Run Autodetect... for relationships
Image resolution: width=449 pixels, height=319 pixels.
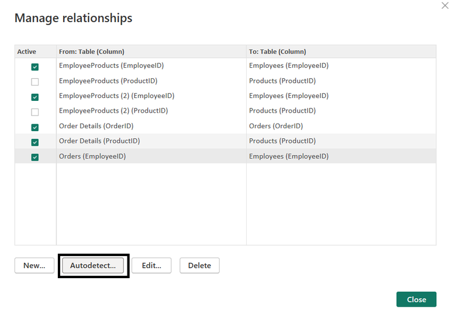point(93,265)
